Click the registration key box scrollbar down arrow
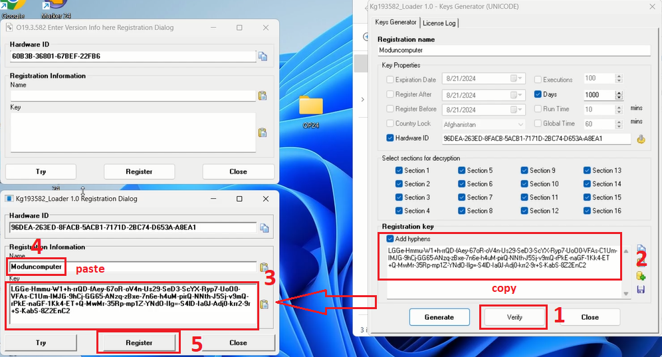Screen dimensions: 662x357 point(626,293)
